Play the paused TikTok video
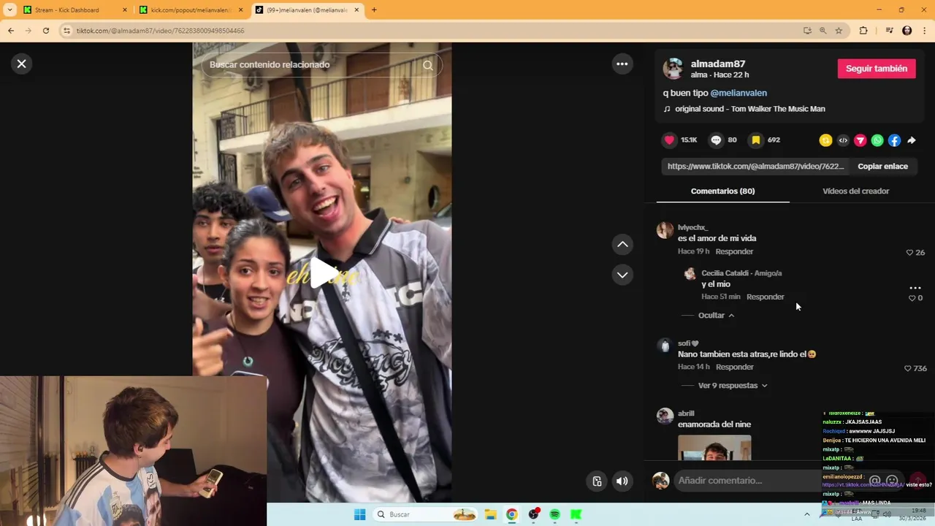 coord(322,273)
